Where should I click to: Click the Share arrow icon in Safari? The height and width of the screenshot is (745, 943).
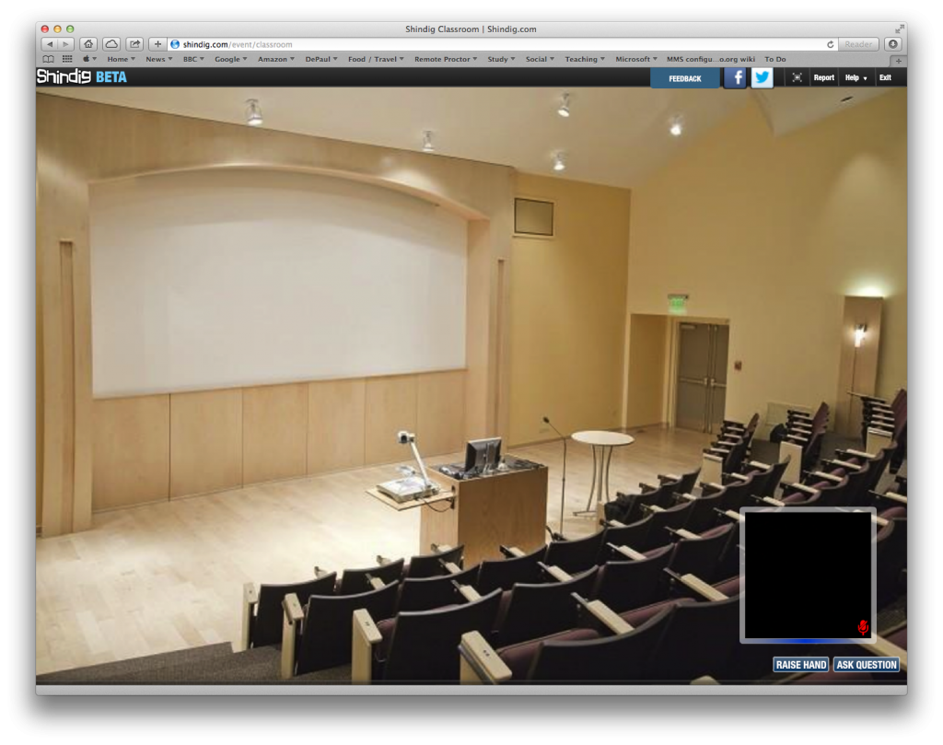pos(134,44)
